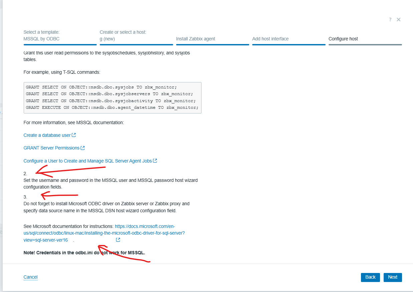Open the help question mark icon
Image resolution: width=413 pixels, height=292 pixels.
tap(390, 20)
